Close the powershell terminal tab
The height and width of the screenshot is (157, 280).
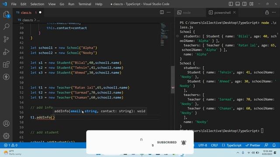pos(234,12)
